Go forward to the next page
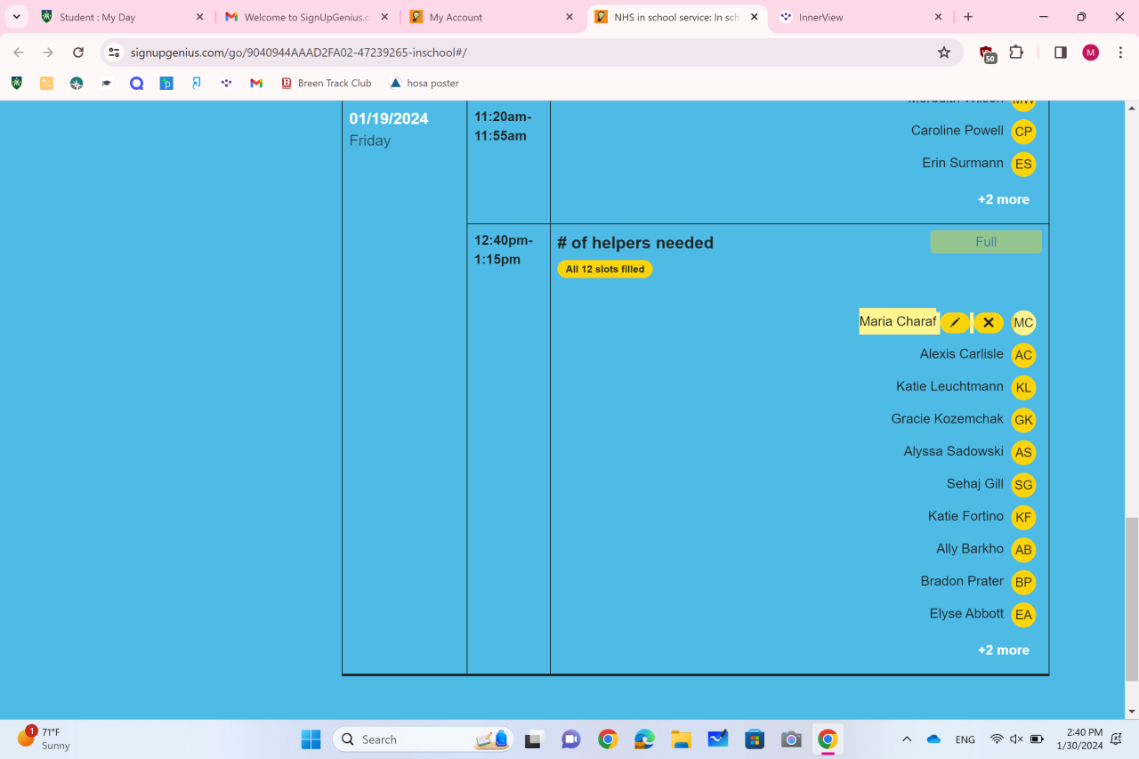Image resolution: width=1139 pixels, height=759 pixels. [x=48, y=52]
